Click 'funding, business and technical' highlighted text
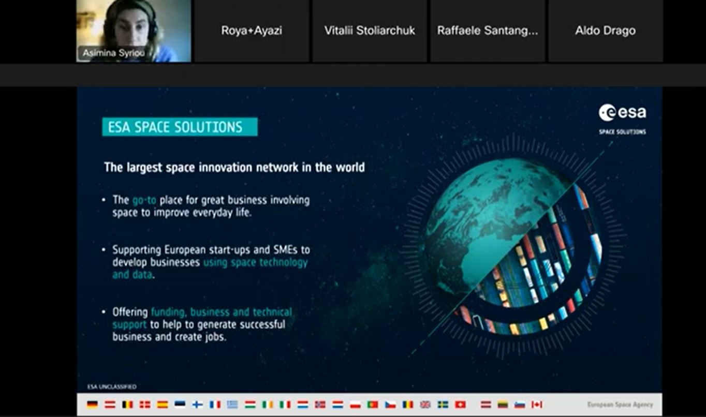The image size is (706, 417). 222,312
